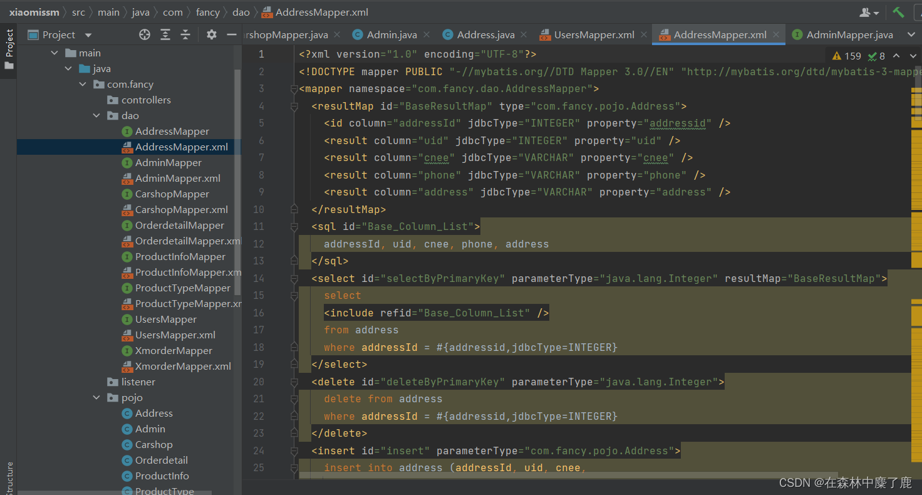Select ProductInfoMapper interface in tree
Viewport: 922px width, 495px height.
pyautogui.click(x=174, y=257)
